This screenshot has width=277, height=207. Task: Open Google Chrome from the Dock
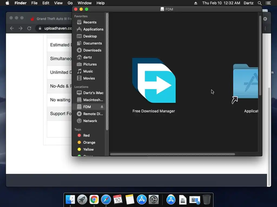point(94,200)
